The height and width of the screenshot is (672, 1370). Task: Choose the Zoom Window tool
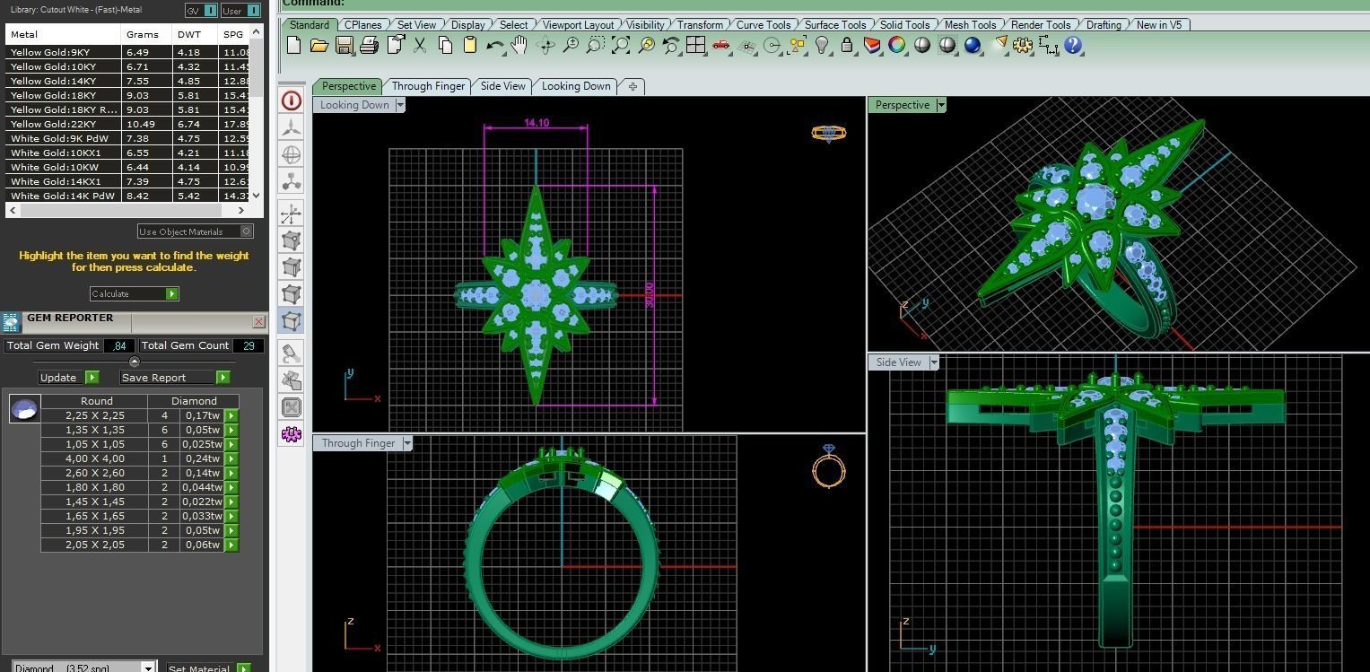tap(595, 45)
